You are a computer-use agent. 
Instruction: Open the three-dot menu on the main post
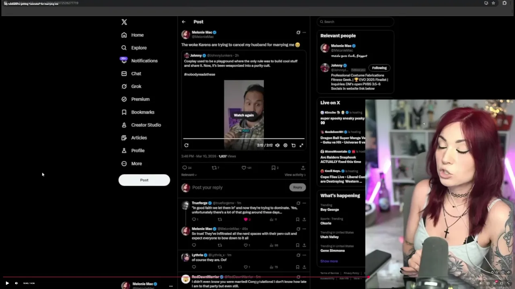304,33
